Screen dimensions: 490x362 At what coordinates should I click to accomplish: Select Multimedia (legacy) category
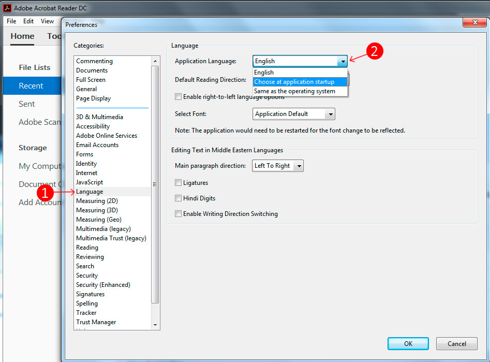[103, 229]
